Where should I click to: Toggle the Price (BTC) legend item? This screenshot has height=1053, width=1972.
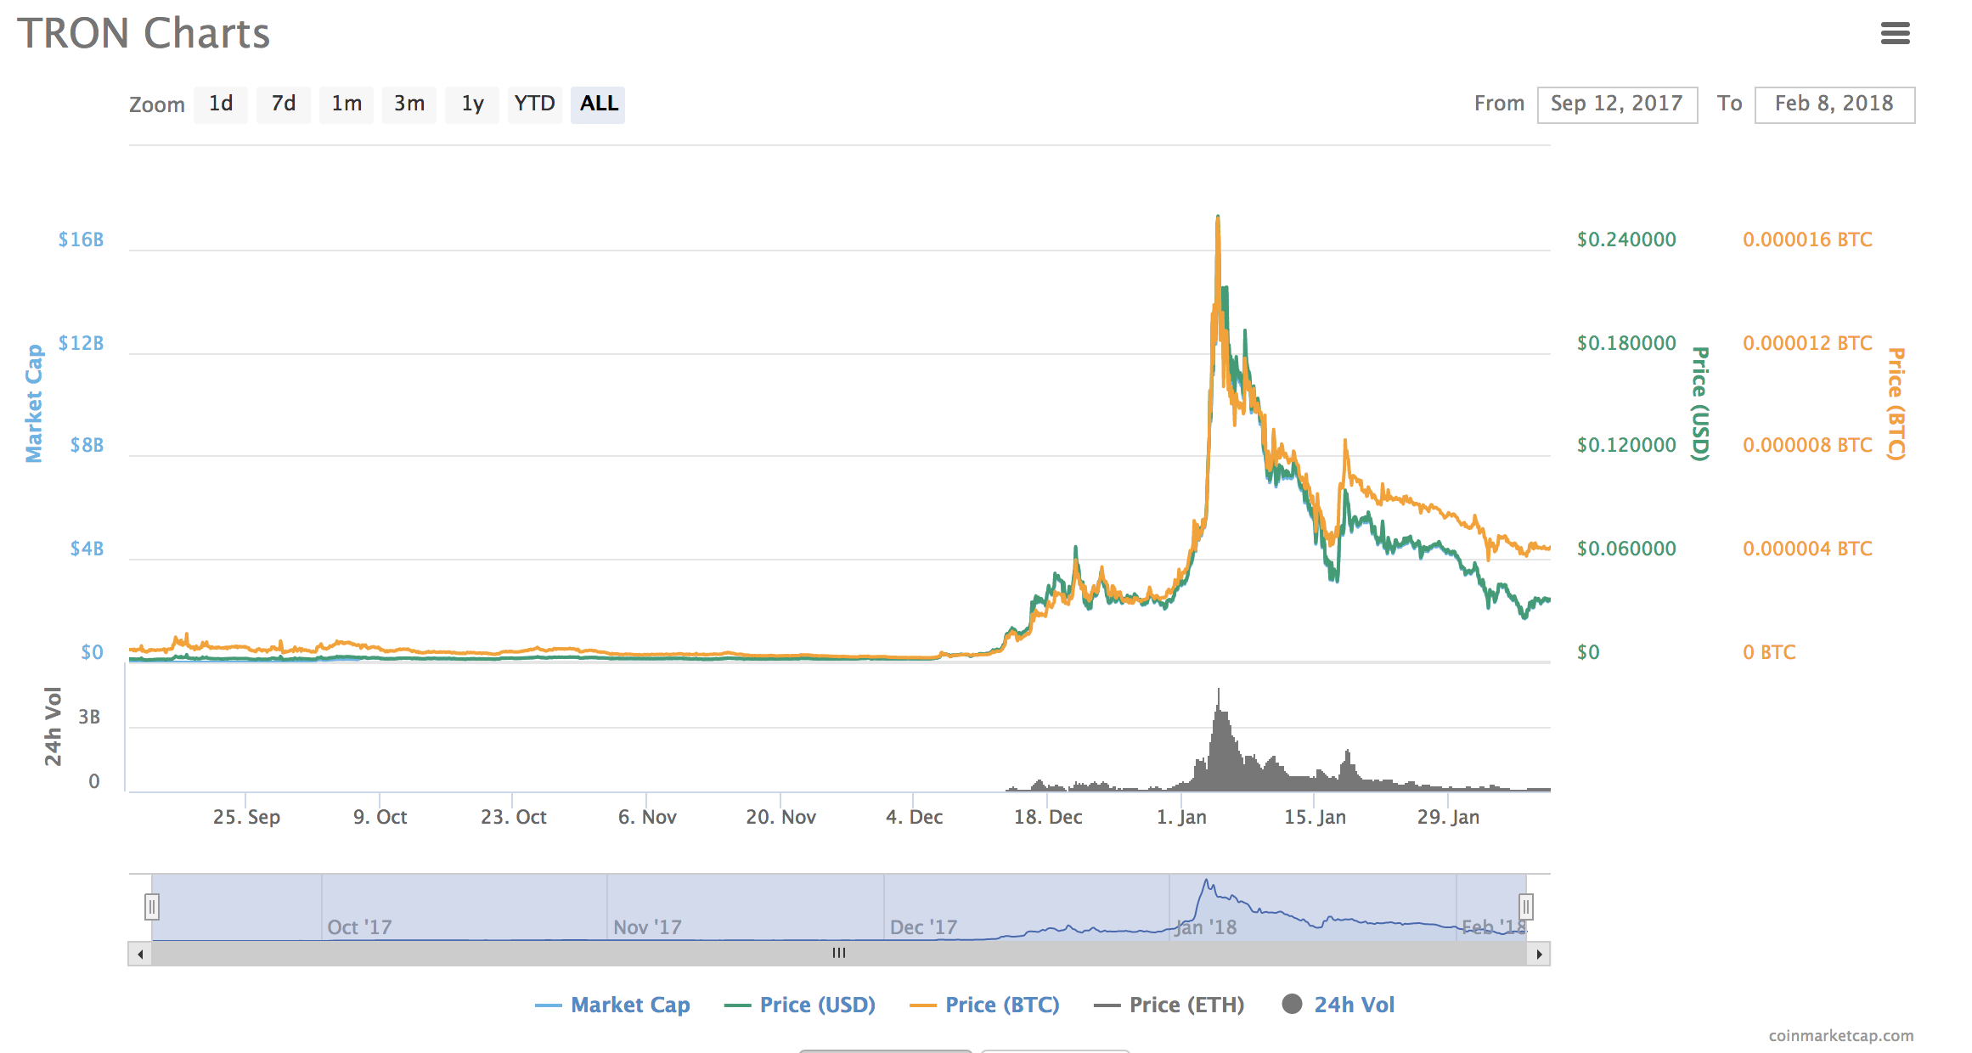click(1001, 1005)
